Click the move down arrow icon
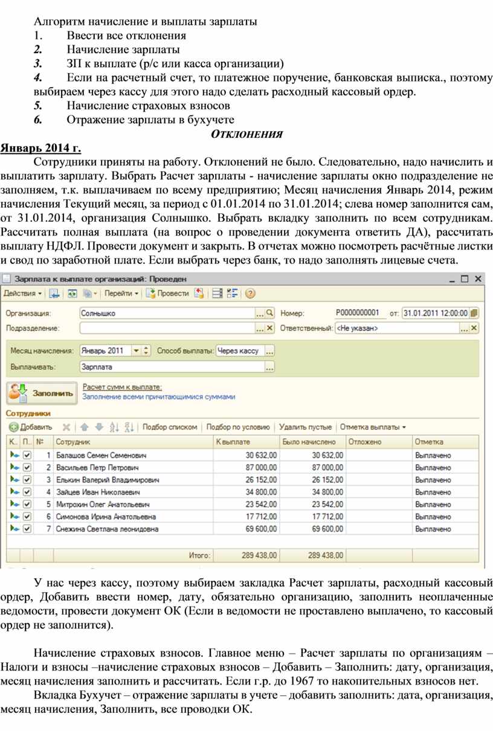This screenshot has height=731, width=493. click(99, 427)
